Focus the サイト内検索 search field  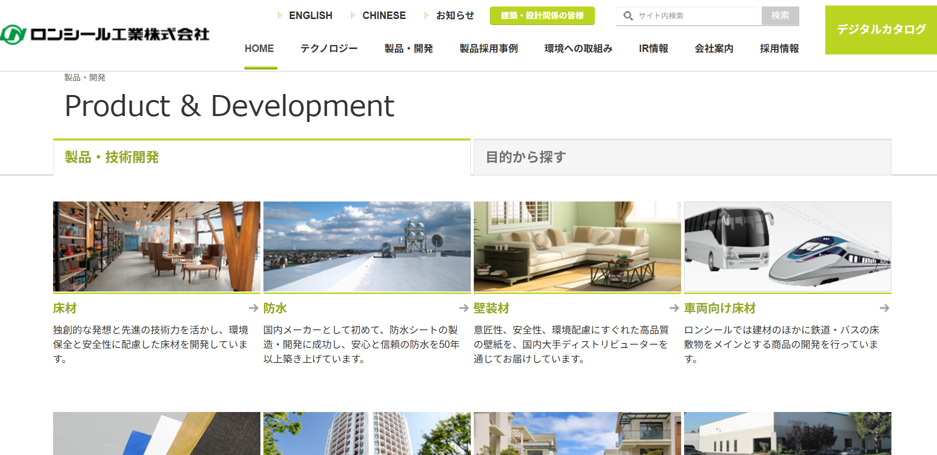click(689, 16)
